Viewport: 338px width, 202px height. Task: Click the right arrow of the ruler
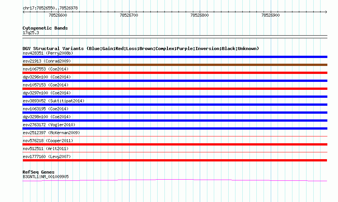click(326, 12)
